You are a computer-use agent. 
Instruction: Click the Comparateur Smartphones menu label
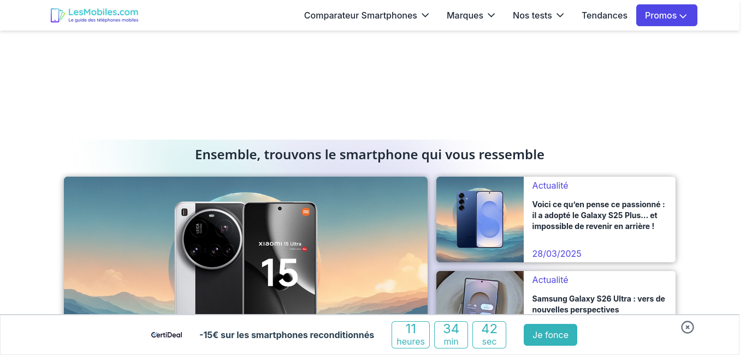tap(360, 15)
